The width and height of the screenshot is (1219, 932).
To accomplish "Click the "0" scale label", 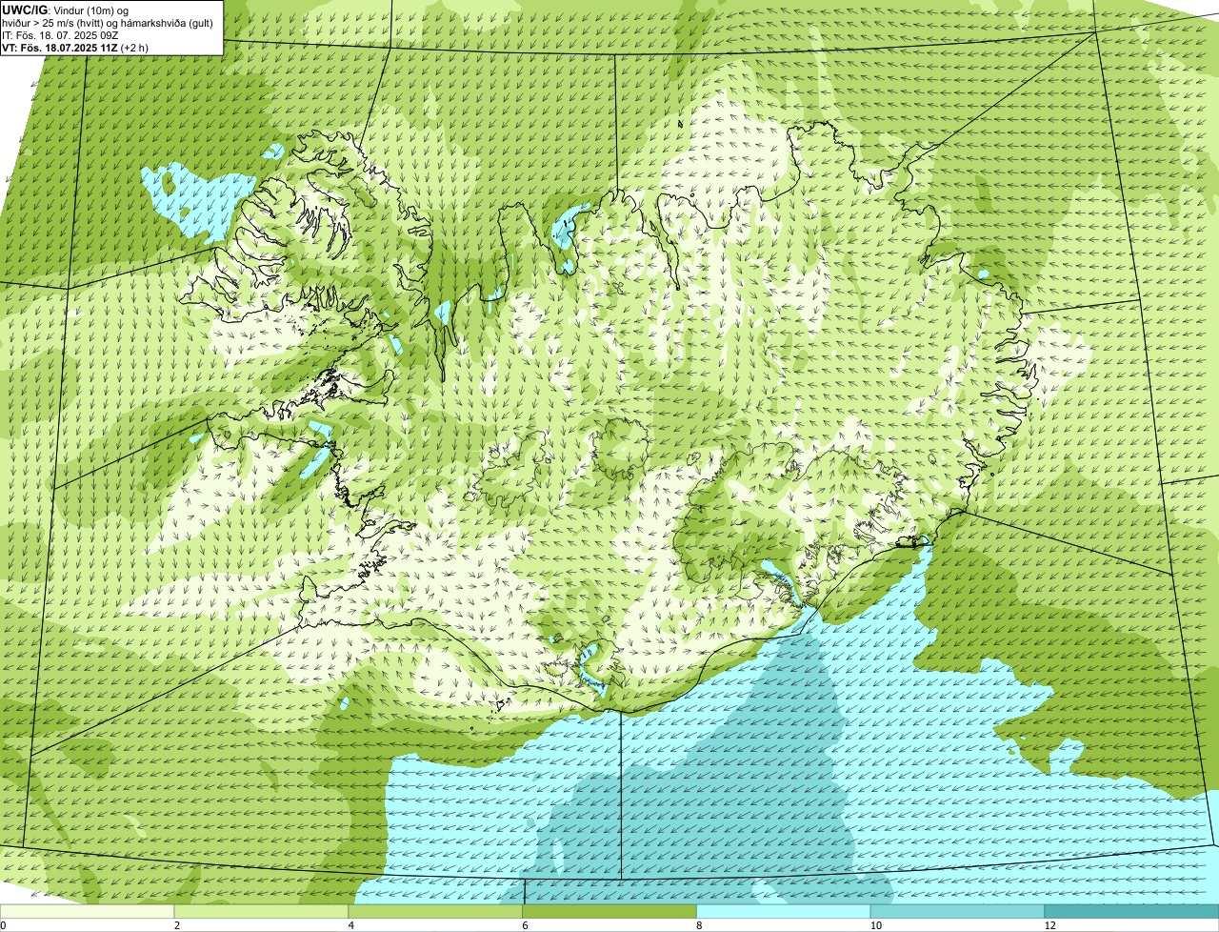I will 3,925.
